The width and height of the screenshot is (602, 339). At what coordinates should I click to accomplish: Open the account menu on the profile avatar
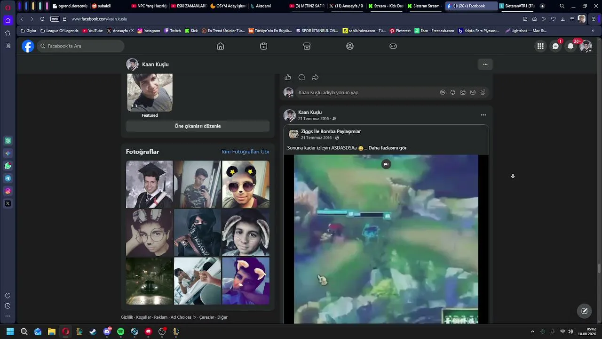(586, 46)
